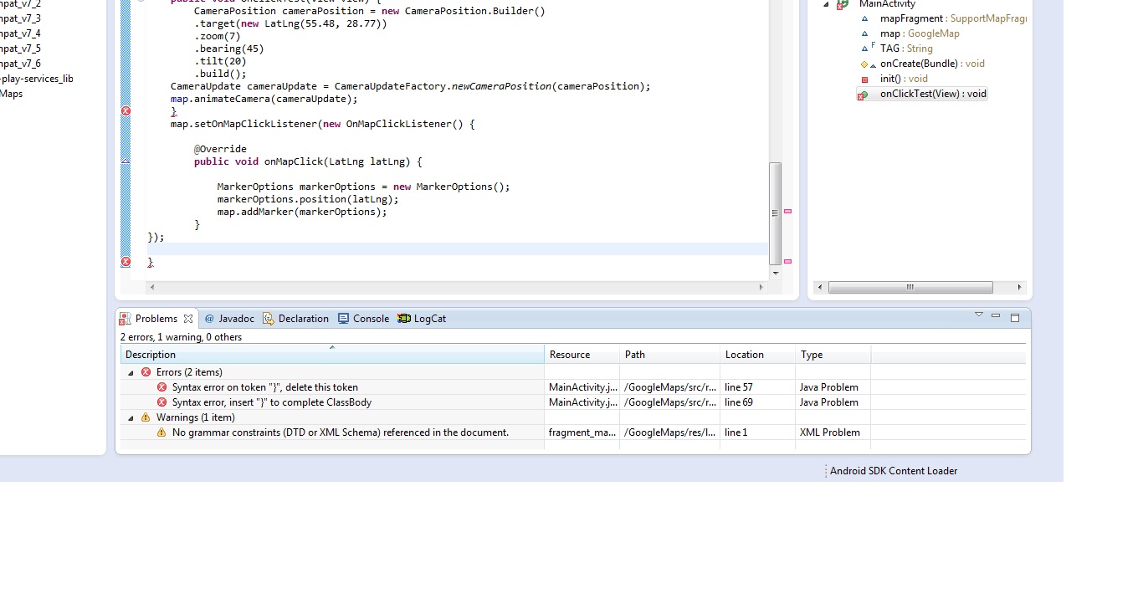Place cursor on the highlighted empty editor line
Image resolution: width=1143 pixels, height=609 pixels.
click(x=458, y=249)
